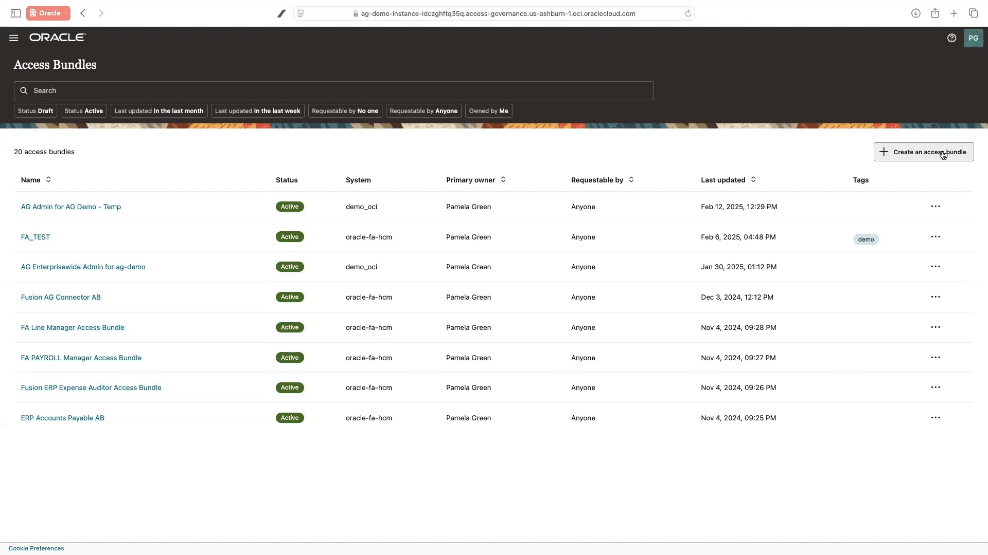Click the Create an access bundle button

924,152
